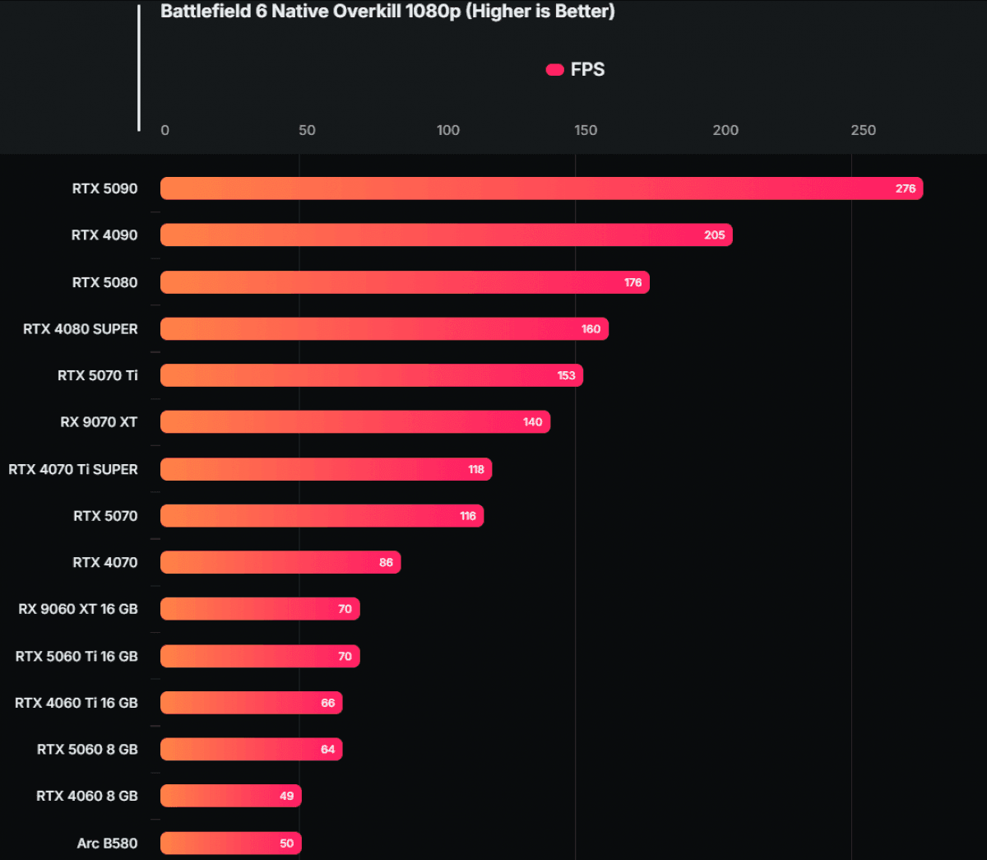Click the pink FPS legend color swatch
Screen dimensions: 987x860
[x=554, y=70]
